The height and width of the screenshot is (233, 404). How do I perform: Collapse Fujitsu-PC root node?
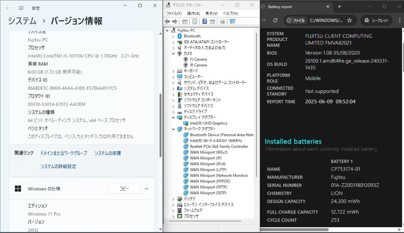[167, 30]
